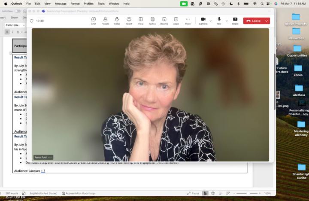Screen dimensions: 309x201
Task: Open Wi-Fi status in menu bar
Action: coord(254,3)
